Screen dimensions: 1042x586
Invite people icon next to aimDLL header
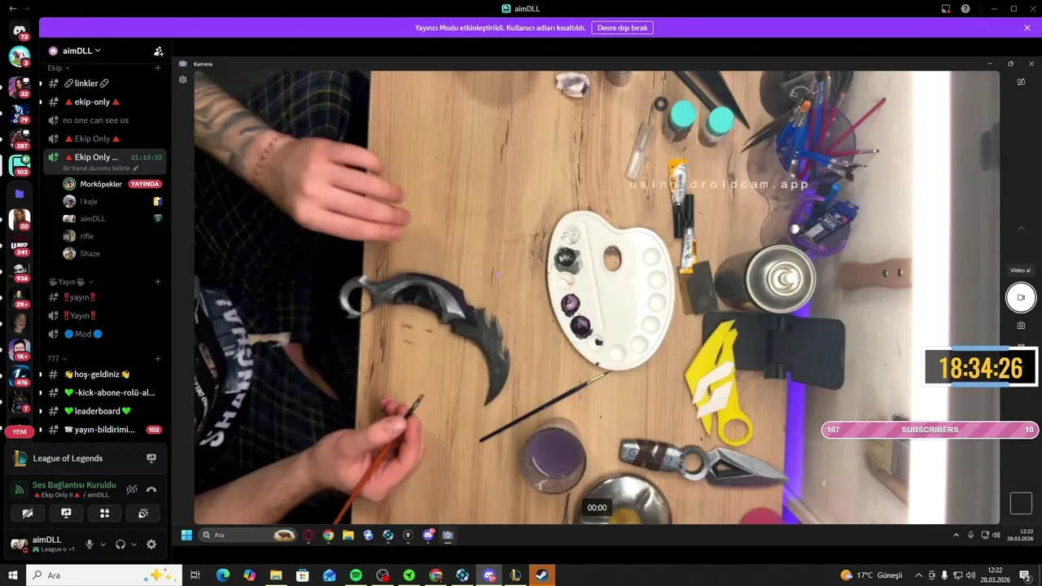coord(159,50)
